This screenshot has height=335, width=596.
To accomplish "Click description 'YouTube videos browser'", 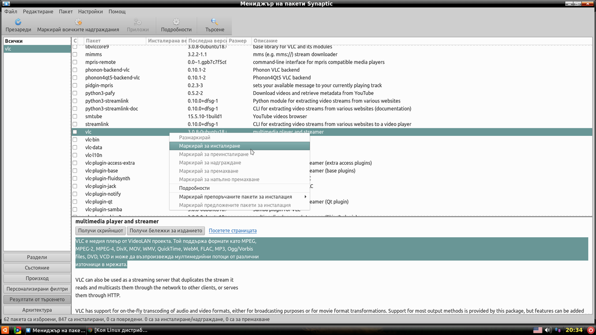I will pyautogui.click(x=280, y=116).
